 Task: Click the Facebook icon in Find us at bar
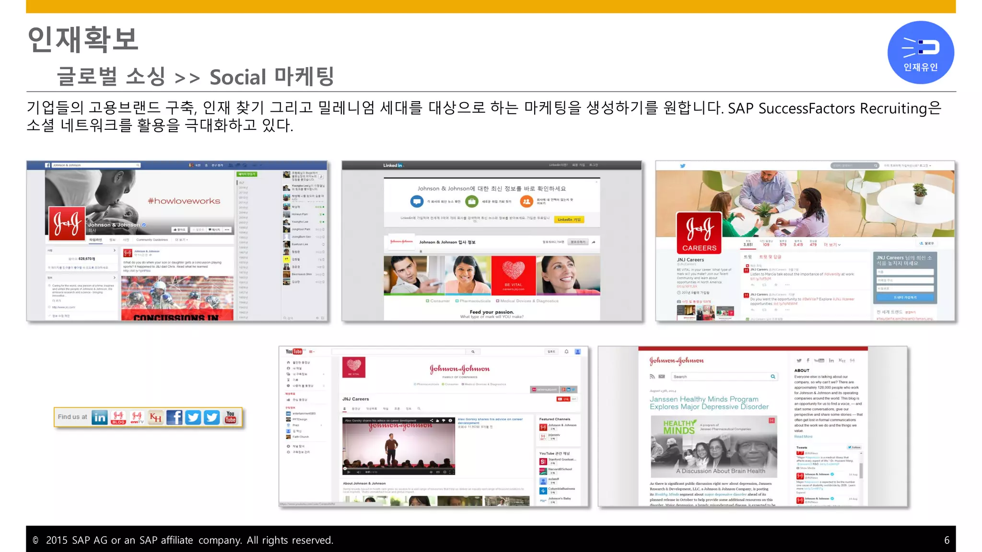[x=175, y=417]
